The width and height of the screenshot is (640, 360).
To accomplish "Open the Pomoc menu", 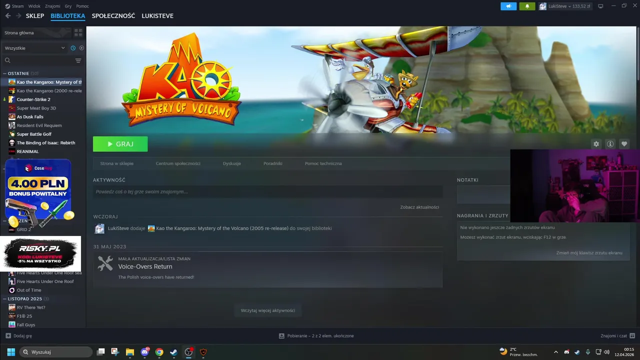I will point(82,6).
